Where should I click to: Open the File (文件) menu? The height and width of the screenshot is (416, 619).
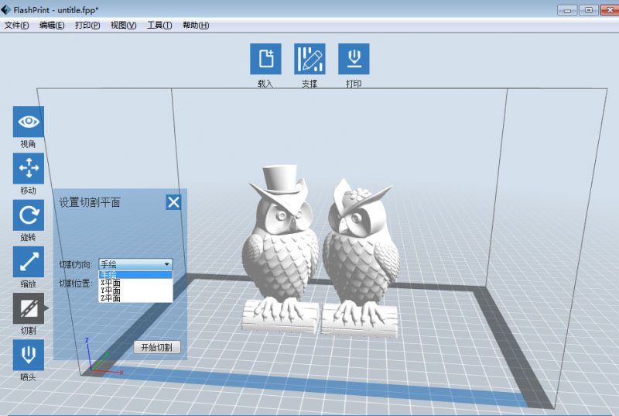(x=17, y=26)
